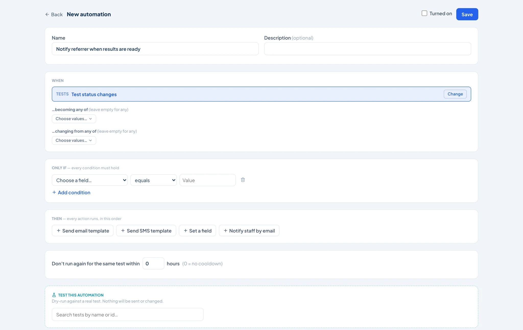This screenshot has width=523, height=330.
Task: Enable the Turned on checkbox
Action: click(424, 13)
